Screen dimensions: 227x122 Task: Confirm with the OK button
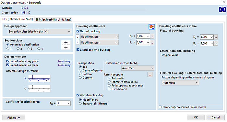tap(196, 117)
